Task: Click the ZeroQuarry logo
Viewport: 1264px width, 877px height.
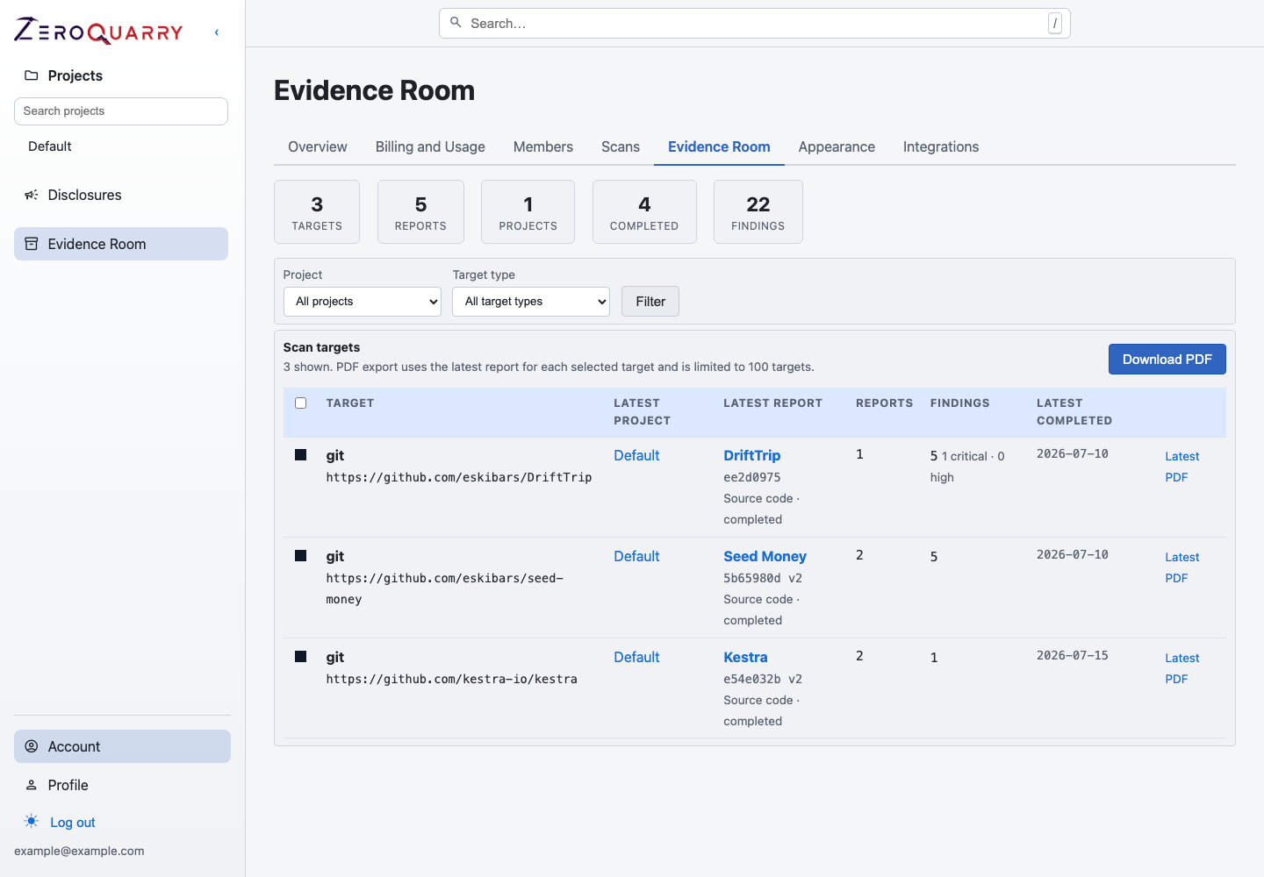Action: (x=98, y=31)
